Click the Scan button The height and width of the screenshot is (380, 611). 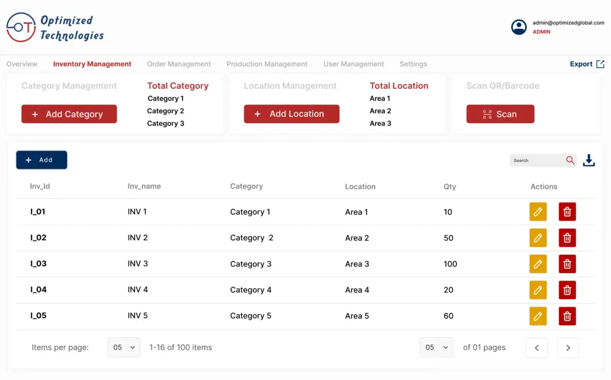click(x=501, y=114)
